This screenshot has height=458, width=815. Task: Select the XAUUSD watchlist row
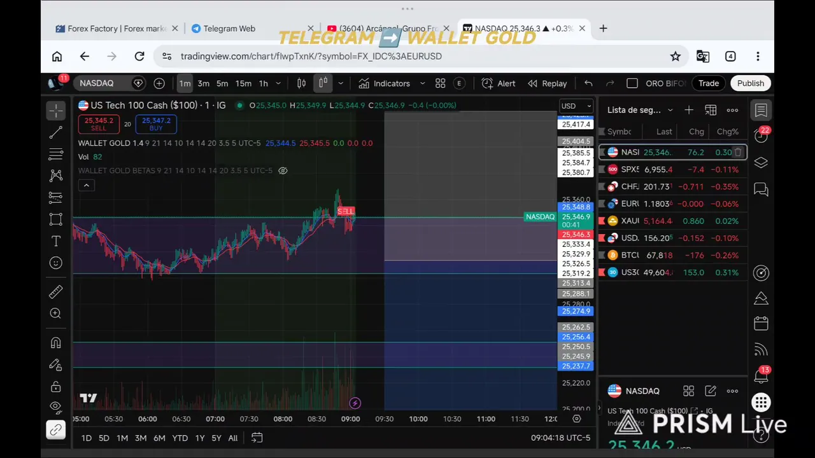click(x=673, y=221)
